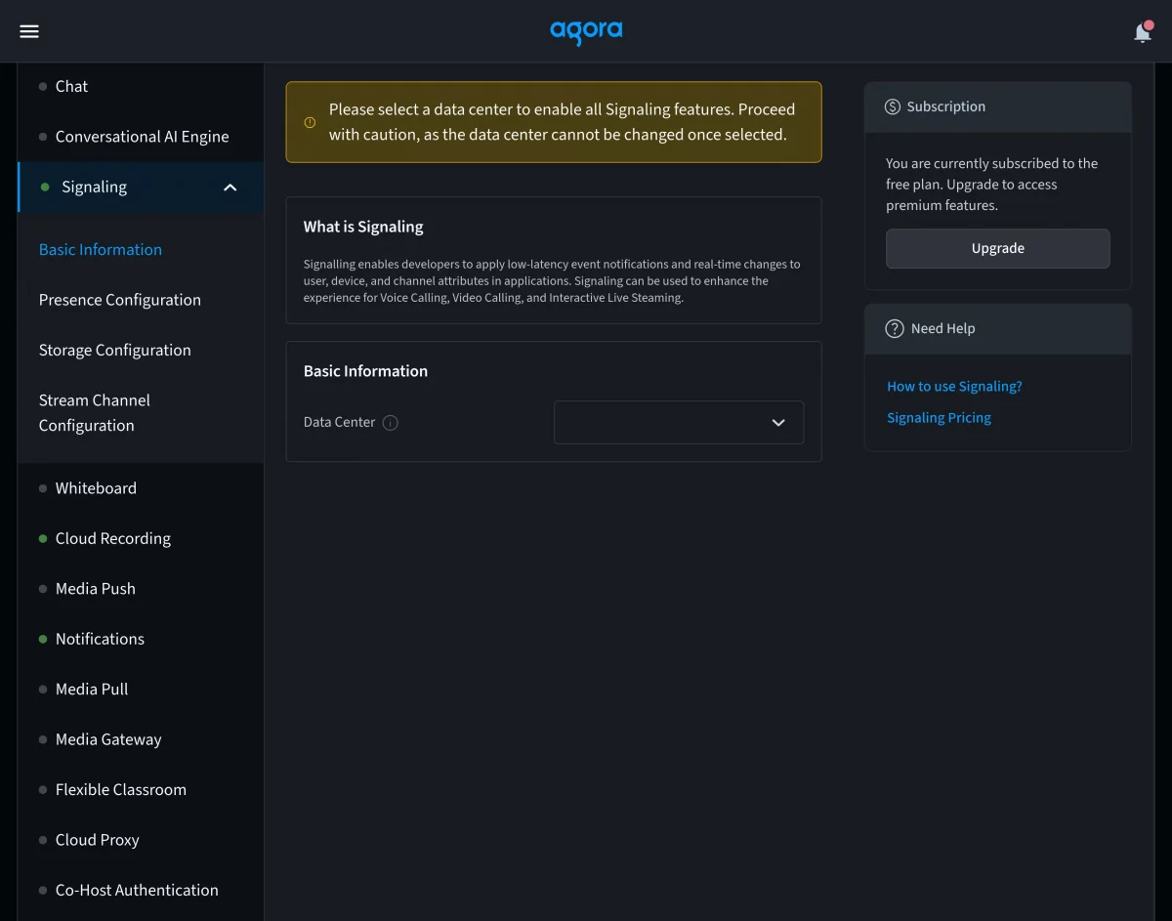Open notifications bell icon

pos(1143,32)
